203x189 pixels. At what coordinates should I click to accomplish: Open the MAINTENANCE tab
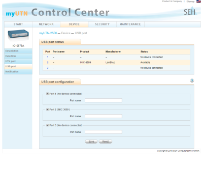click(x=130, y=24)
